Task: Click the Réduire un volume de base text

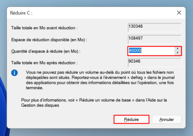Action: pyautogui.click(x=105, y=100)
